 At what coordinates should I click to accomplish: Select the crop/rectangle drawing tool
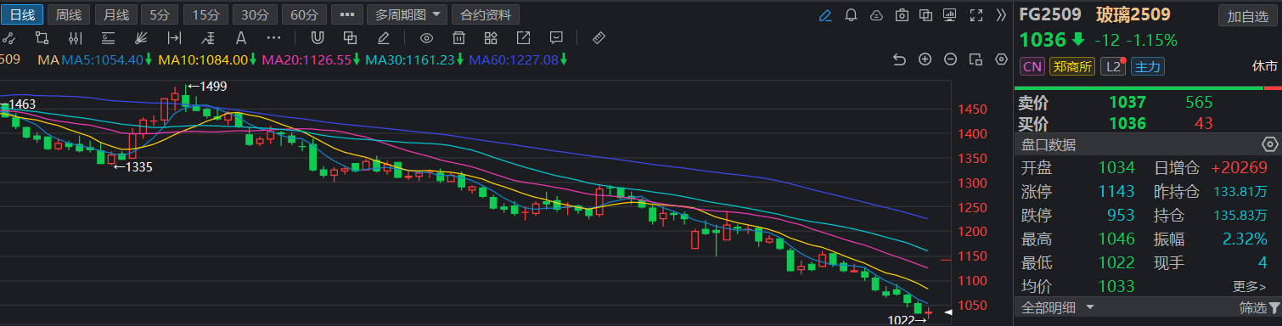42,37
